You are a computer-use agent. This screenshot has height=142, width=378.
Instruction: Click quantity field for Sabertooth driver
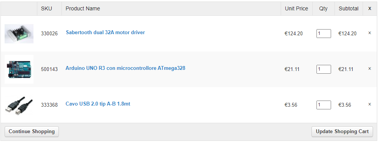click(x=323, y=34)
